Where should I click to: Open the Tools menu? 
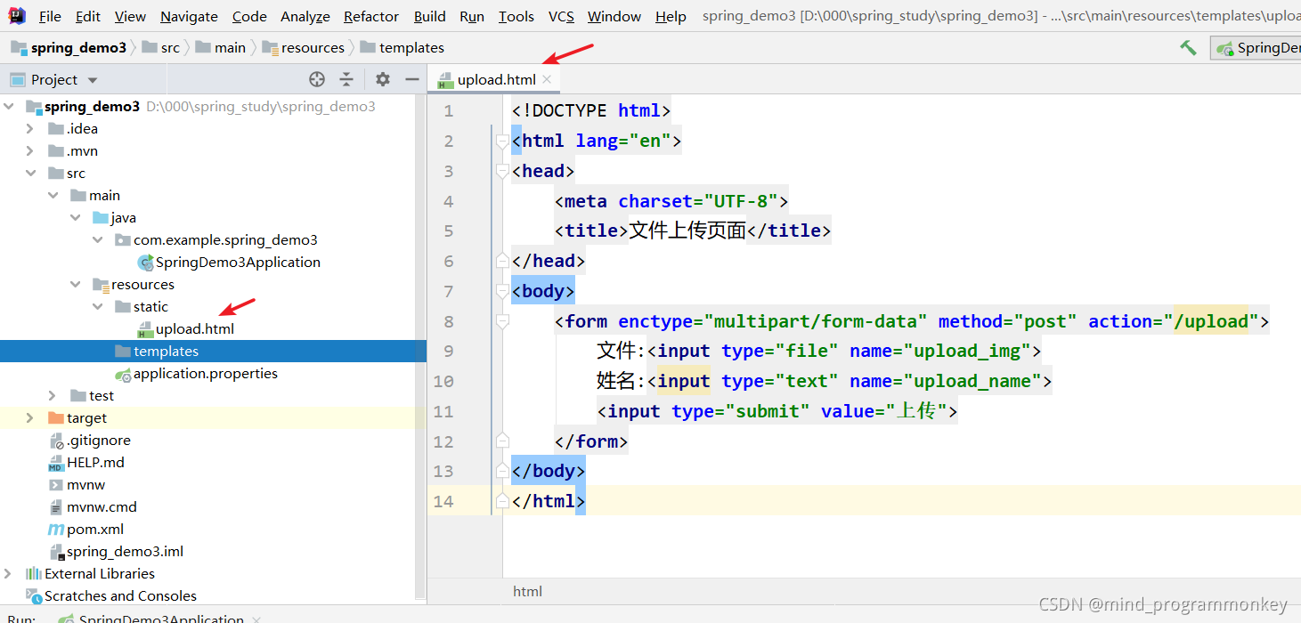point(516,16)
